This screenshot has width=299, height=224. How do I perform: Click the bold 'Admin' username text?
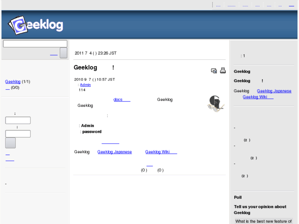pyautogui.click(x=88, y=126)
